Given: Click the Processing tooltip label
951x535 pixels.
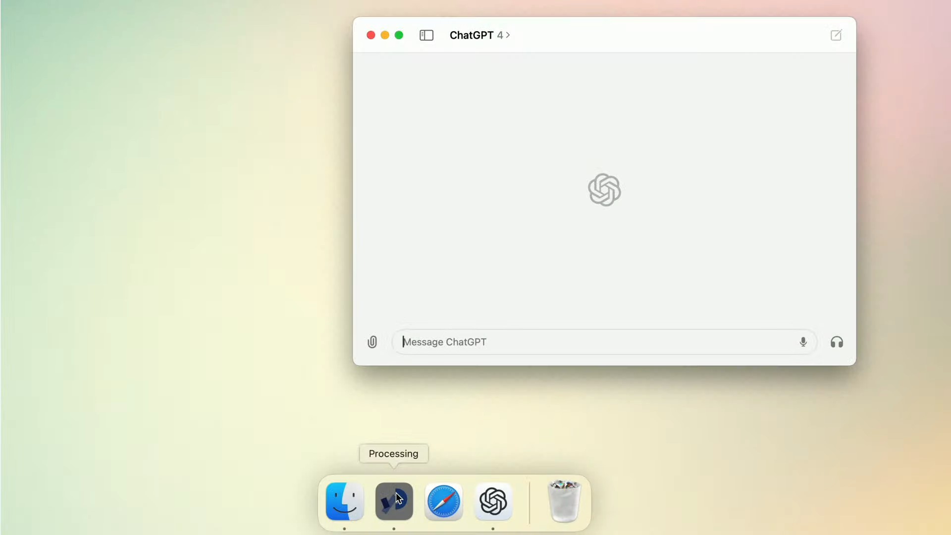Looking at the screenshot, I should [x=393, y=454].
